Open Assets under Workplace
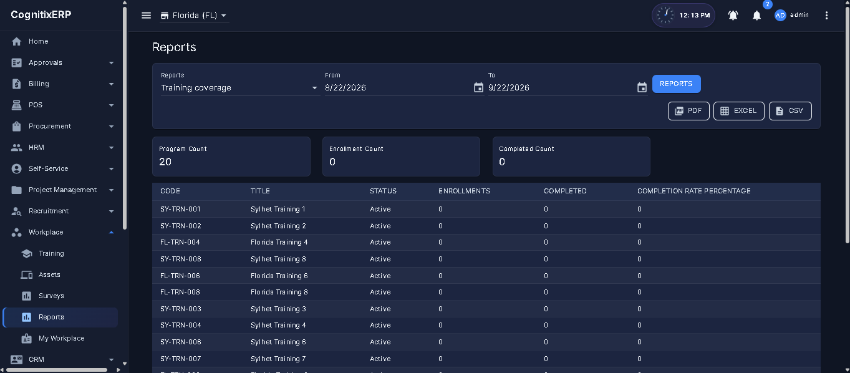The image size is (850, 373). [x=60, y=274]
